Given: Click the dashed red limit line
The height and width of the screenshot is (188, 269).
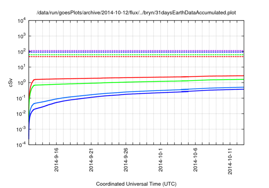Looking at the screenshot, I should tap(136, 57).
